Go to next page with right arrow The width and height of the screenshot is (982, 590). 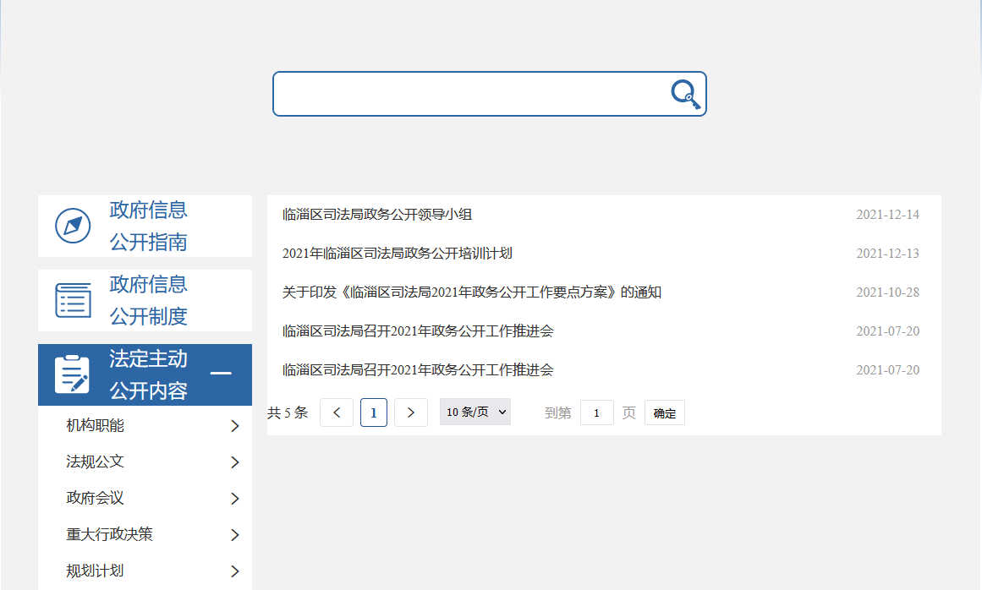pos(411,412)
